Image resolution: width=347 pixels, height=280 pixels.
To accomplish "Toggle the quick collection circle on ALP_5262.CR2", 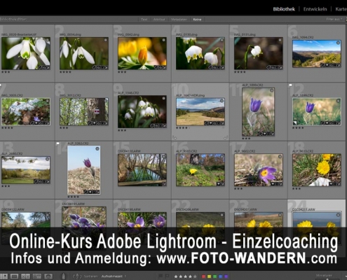I will coord(97,148).
